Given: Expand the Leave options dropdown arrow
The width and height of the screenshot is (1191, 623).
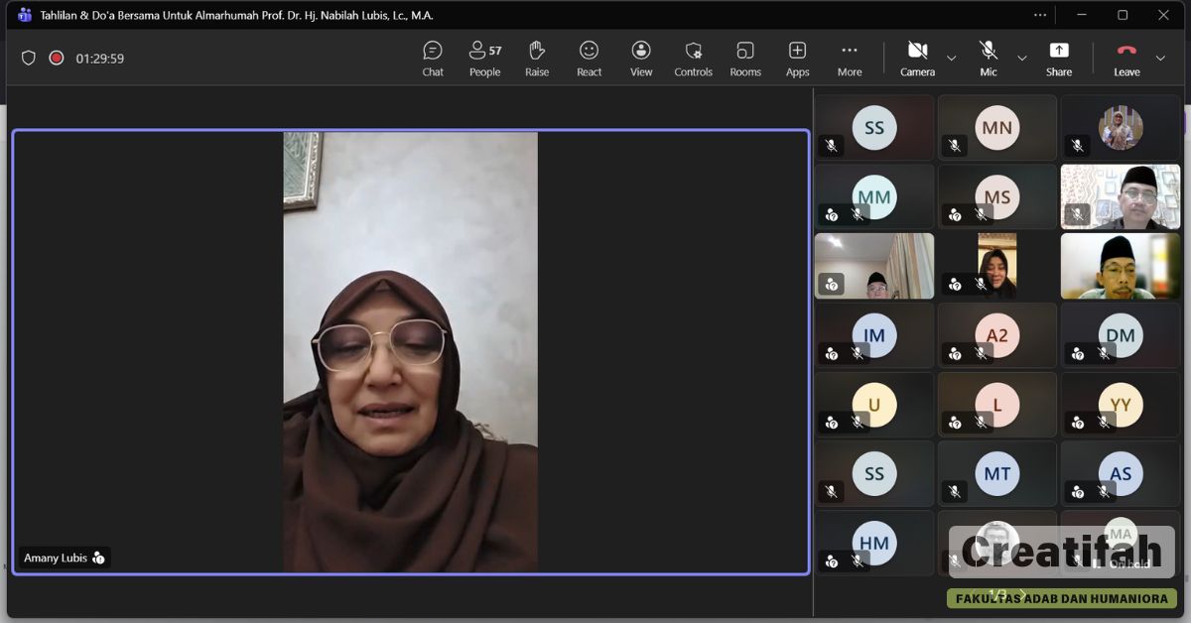Looking at the screenshot, I should tap(1159, 59).
